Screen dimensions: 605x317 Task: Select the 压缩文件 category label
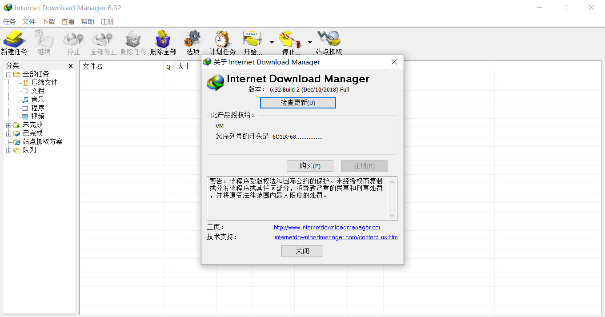click(44, 83)
